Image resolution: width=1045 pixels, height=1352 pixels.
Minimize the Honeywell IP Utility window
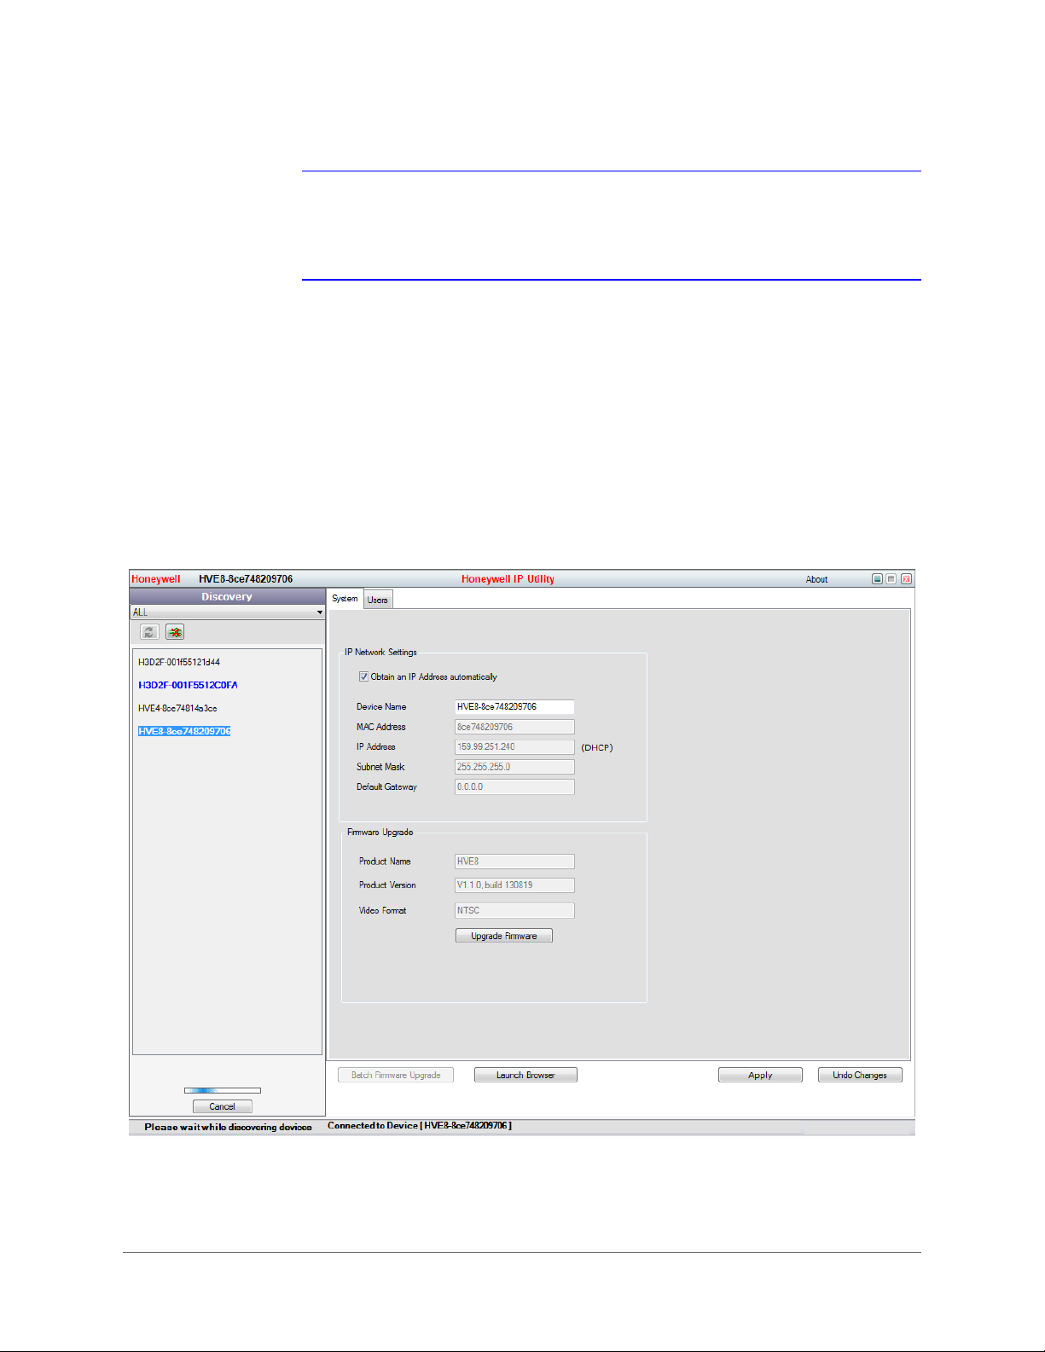pyautogui.click(x=877, y=579)
